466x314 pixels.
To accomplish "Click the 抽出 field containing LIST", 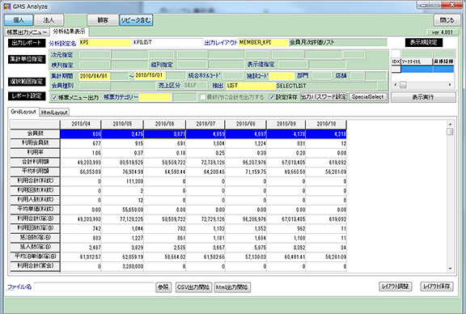I will (x=251, y=86).
